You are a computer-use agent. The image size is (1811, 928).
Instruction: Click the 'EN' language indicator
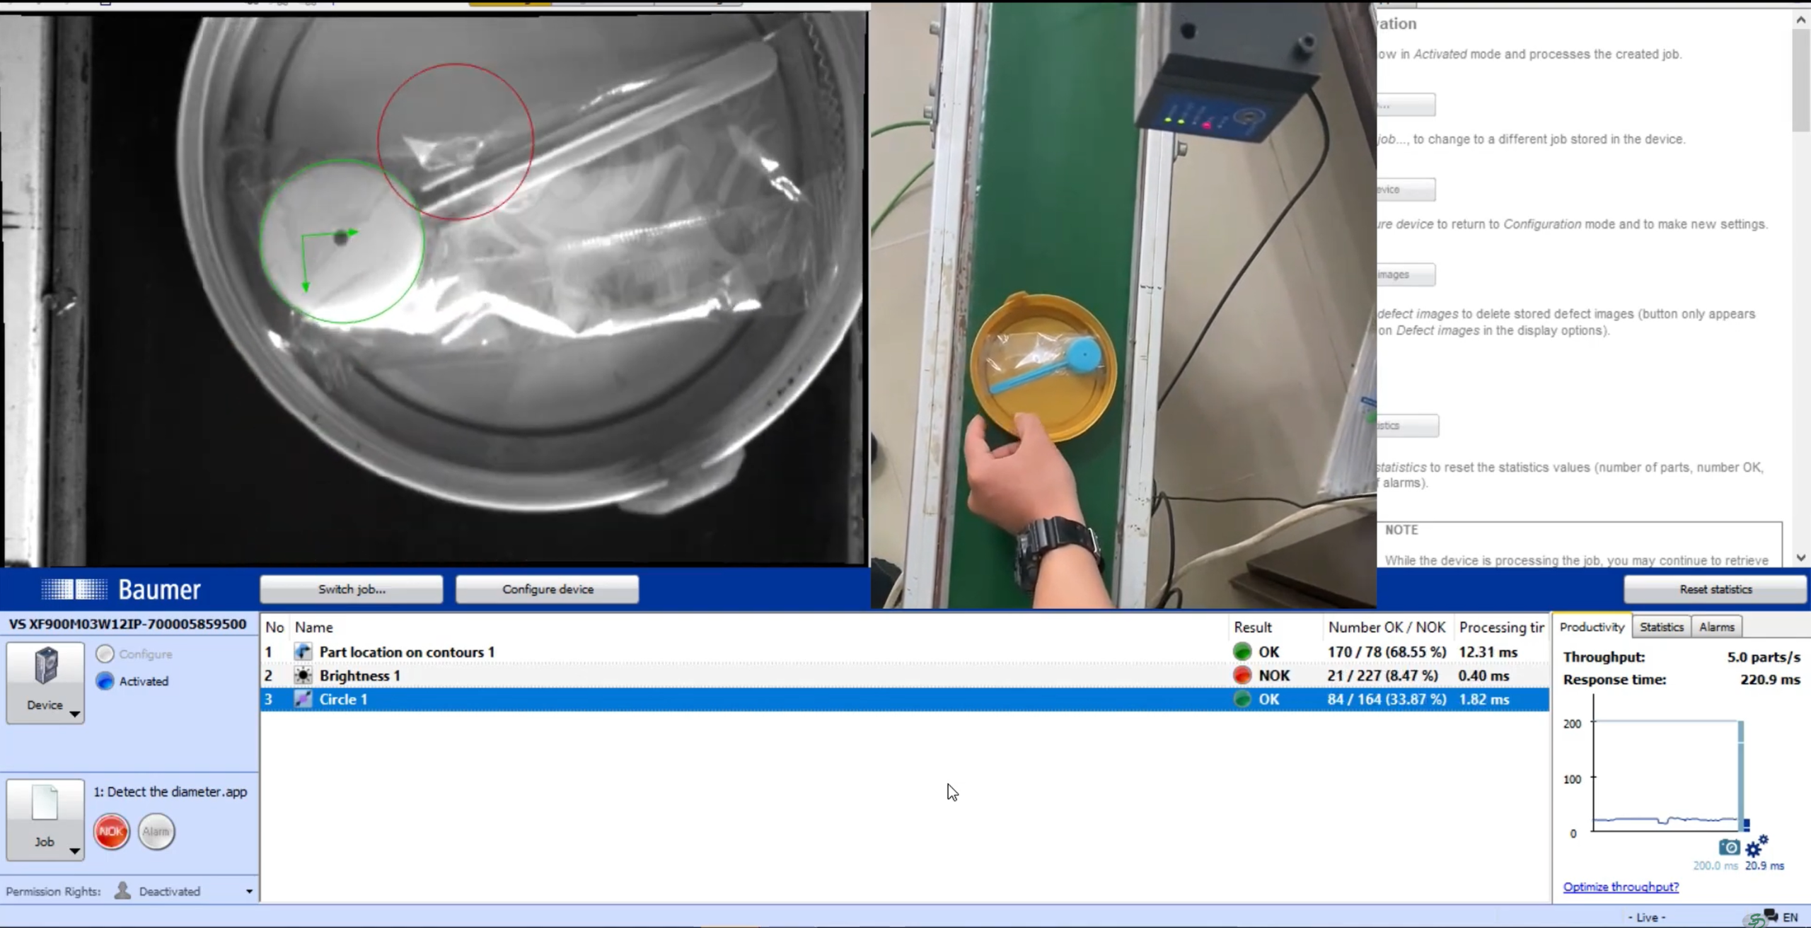click(x=1790, y=917)
